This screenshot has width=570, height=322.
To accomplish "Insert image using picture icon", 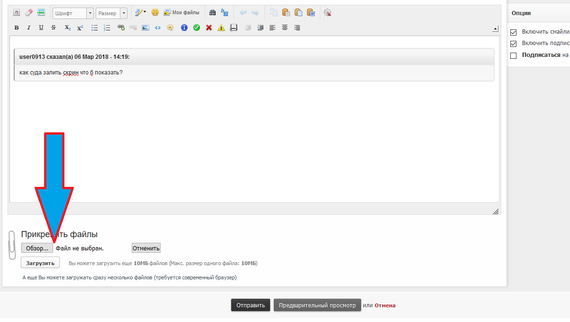I will pyautogui.click(x=145, y=28).
